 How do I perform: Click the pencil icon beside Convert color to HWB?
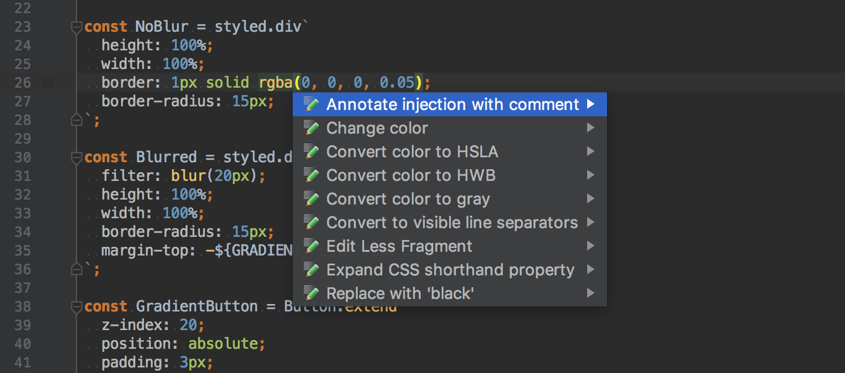pos(312,175)
